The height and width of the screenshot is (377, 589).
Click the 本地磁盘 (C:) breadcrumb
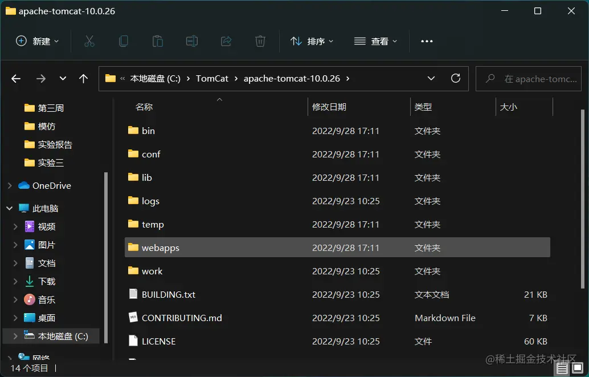tap(155, 79)
